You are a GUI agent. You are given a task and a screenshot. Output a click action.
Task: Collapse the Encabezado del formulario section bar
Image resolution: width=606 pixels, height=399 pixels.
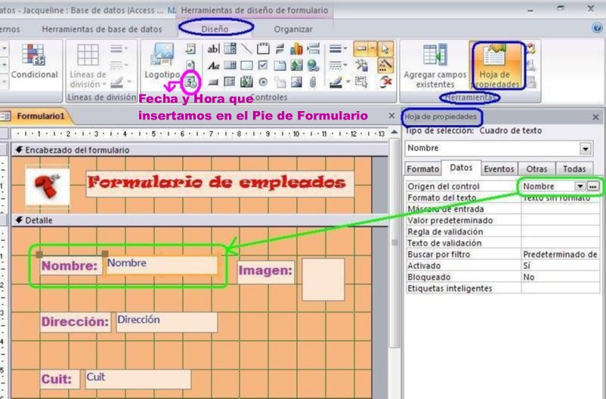[x=199, y=150]
